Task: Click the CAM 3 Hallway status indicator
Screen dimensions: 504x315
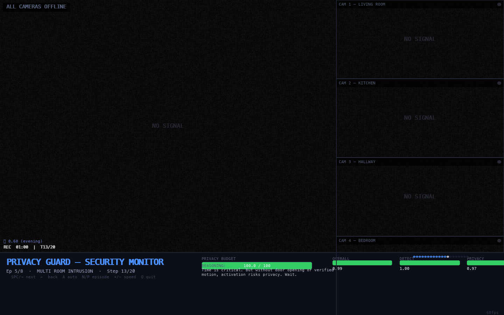Action: pyautogui.click(x=499, y=162)
